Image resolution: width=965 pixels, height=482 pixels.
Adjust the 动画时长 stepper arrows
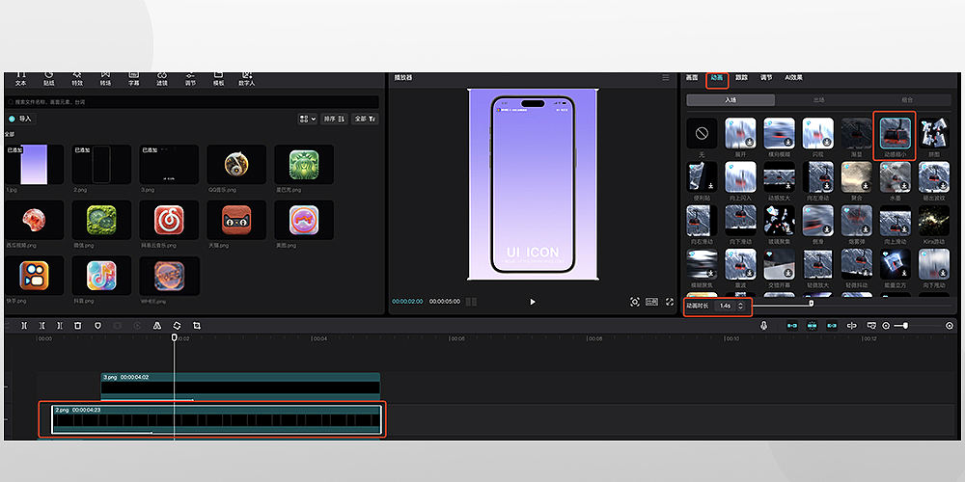coord(740,306)
